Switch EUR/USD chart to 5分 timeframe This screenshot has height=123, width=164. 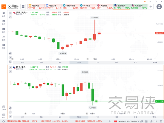coord(60,117)
